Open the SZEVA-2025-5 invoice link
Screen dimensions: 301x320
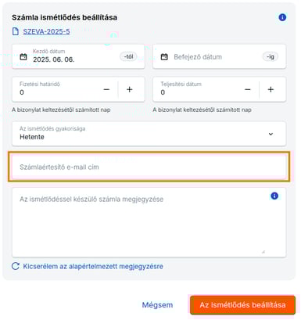46,32
